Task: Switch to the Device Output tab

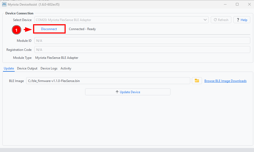Action: [x=27, y=68]
